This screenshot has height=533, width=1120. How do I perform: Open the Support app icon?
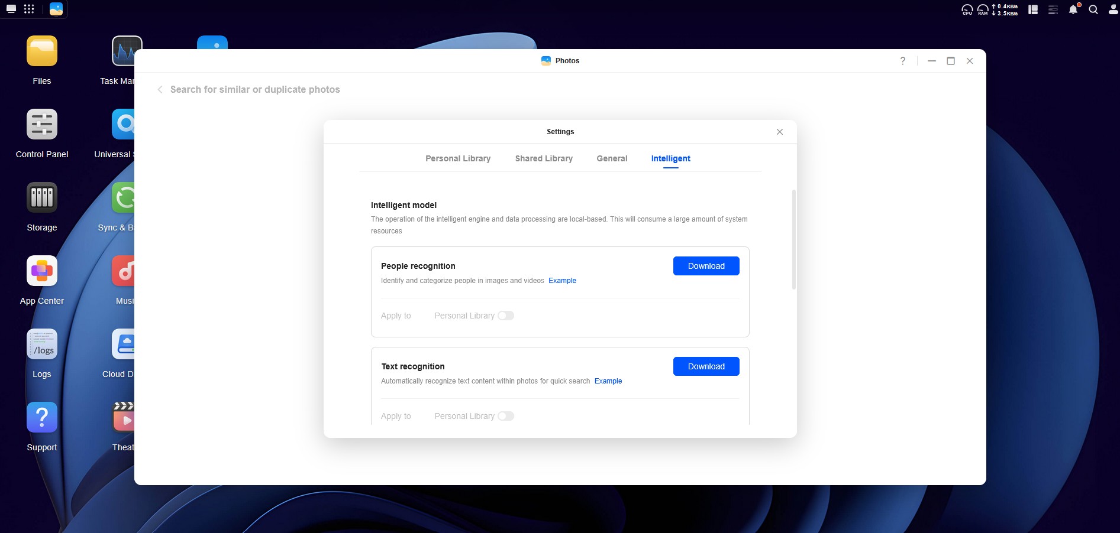(41, 418)
